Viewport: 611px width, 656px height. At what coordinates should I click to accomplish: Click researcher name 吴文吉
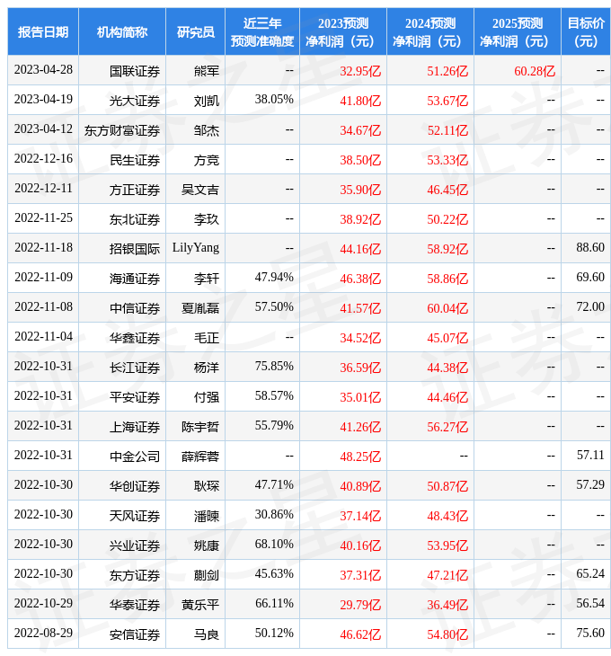coord(200,190)
